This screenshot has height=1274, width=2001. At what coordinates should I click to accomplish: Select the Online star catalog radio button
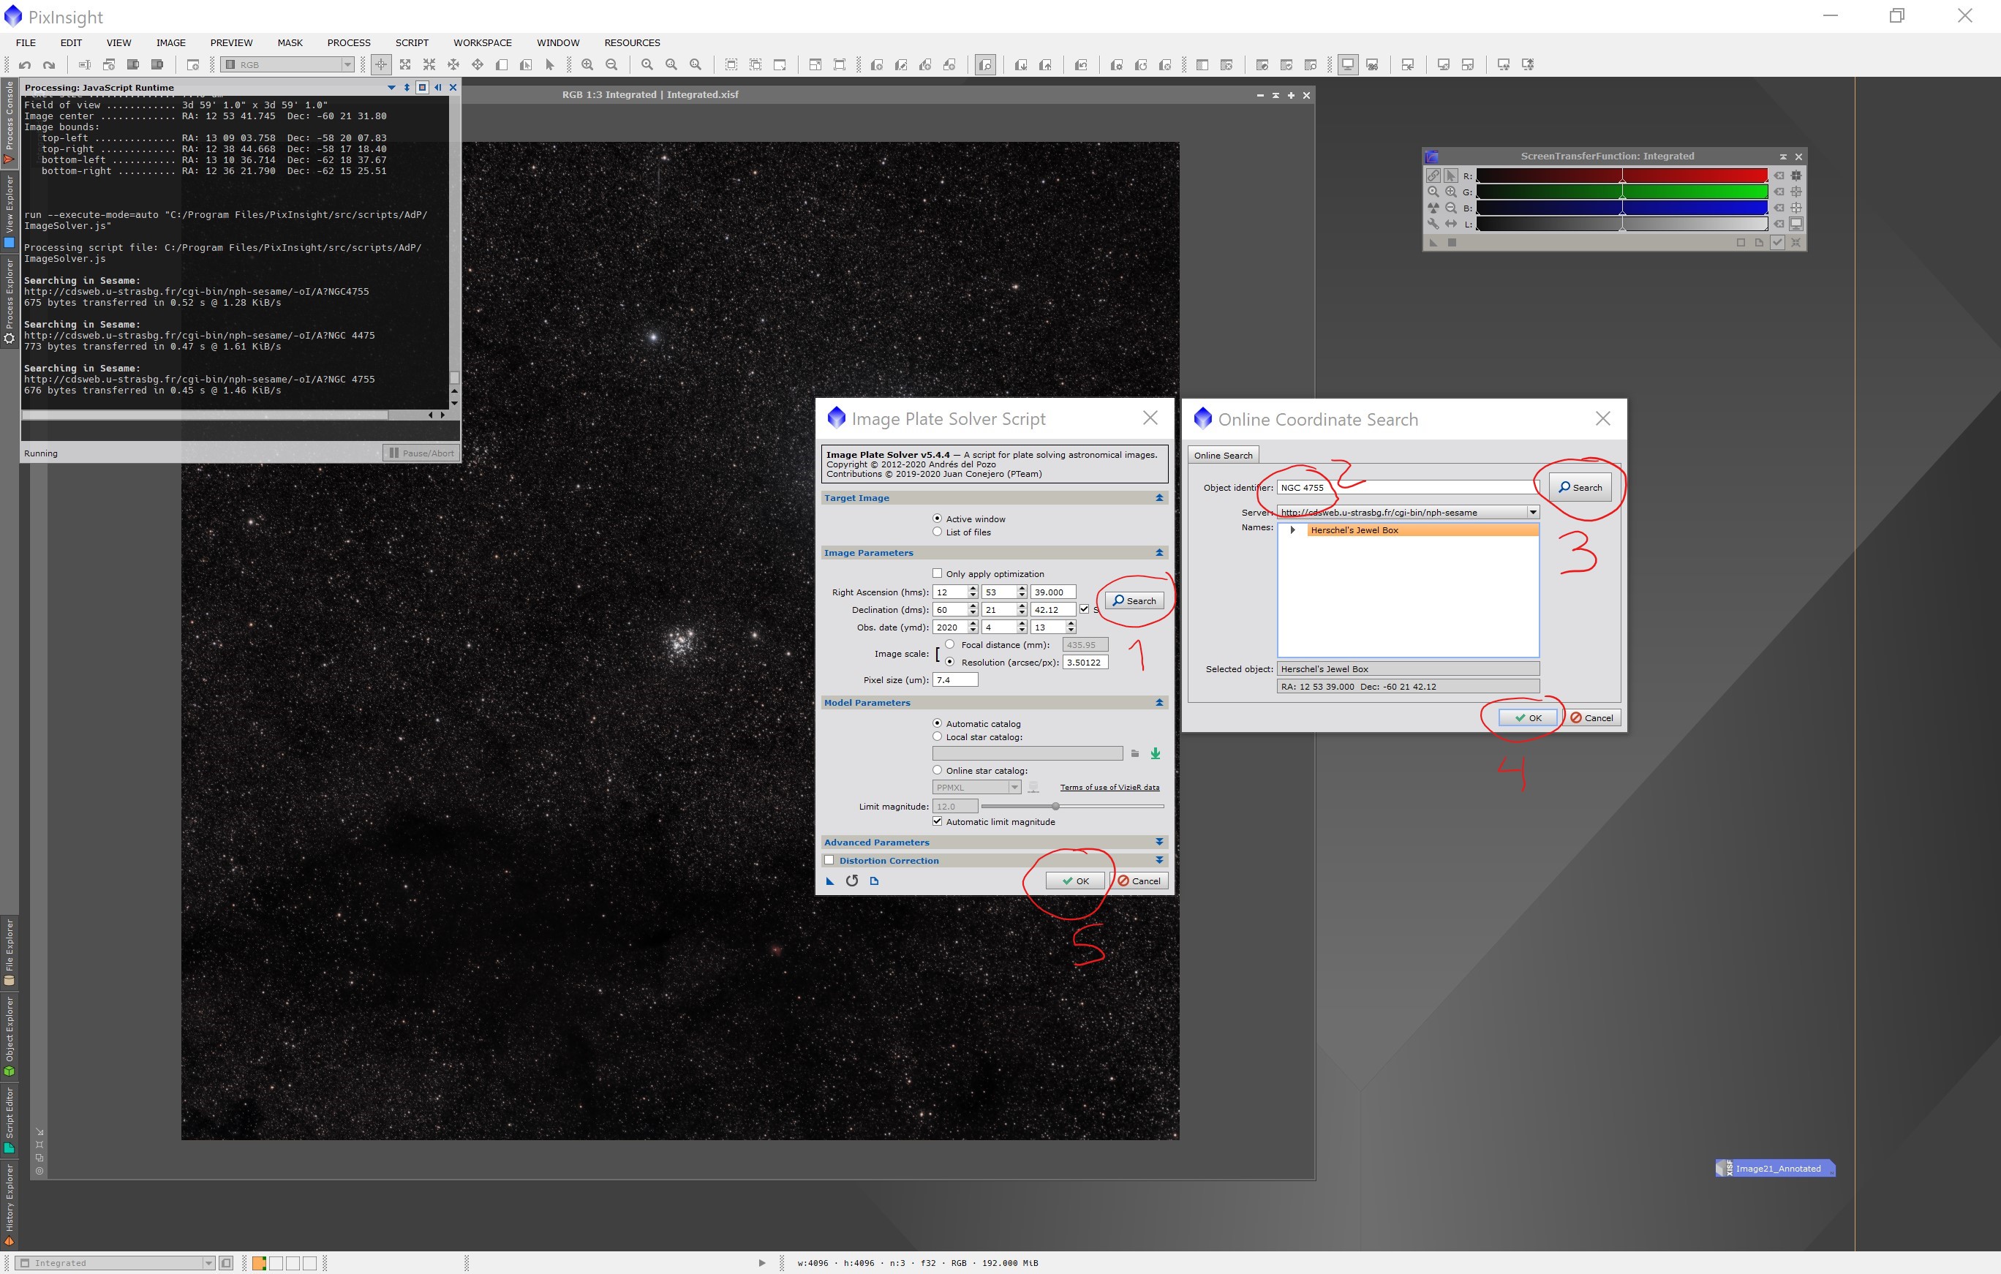pyautogui.click(x=938, y=770)
